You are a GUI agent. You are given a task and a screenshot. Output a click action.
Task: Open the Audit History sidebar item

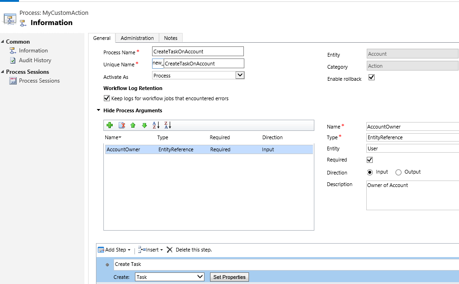[35, 60]
